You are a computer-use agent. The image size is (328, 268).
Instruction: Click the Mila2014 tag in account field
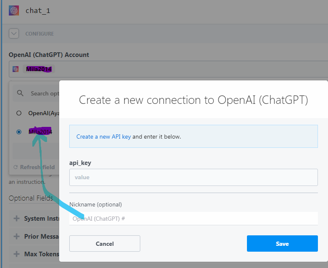pos(39,69)
